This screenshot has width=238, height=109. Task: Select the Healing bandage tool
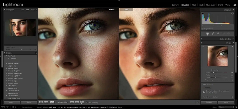point(218,34)
